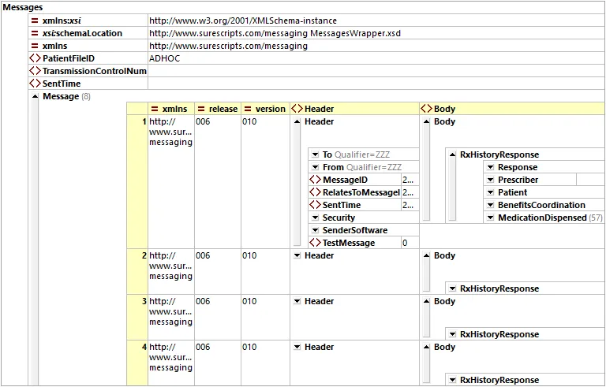Image resolution: width=606 pixels, height=387 pixels.
Task: Expand the From Qualifier=ZZZ element
Action: [x=315, y=167]
